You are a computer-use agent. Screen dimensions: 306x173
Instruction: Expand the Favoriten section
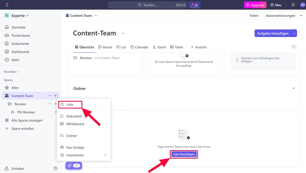(x=11, y=71)
